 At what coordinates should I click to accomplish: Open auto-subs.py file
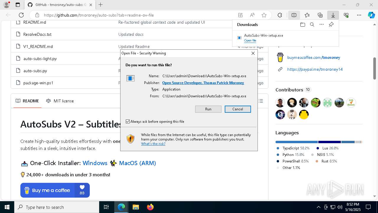[35, 71]
